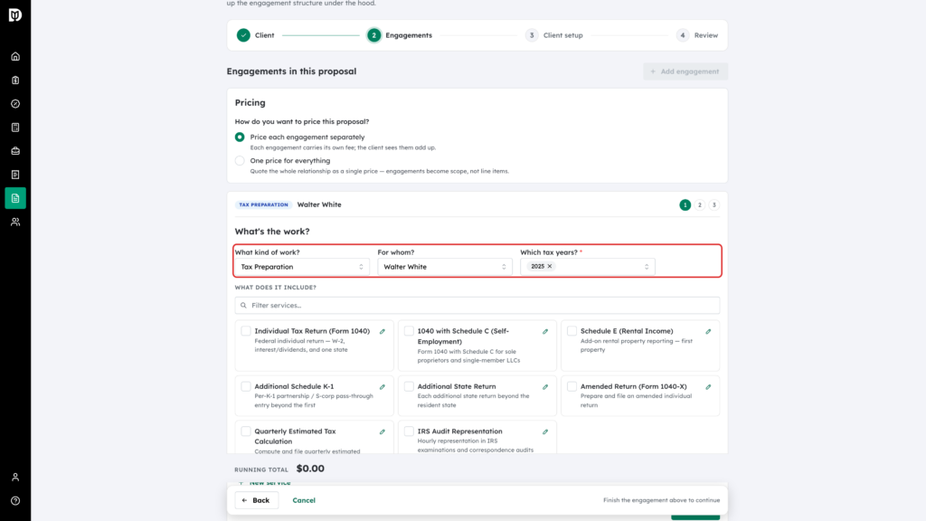Select the highlighted green document sidebar icon
Screen dimensions: 926x521
coord(15,198)
